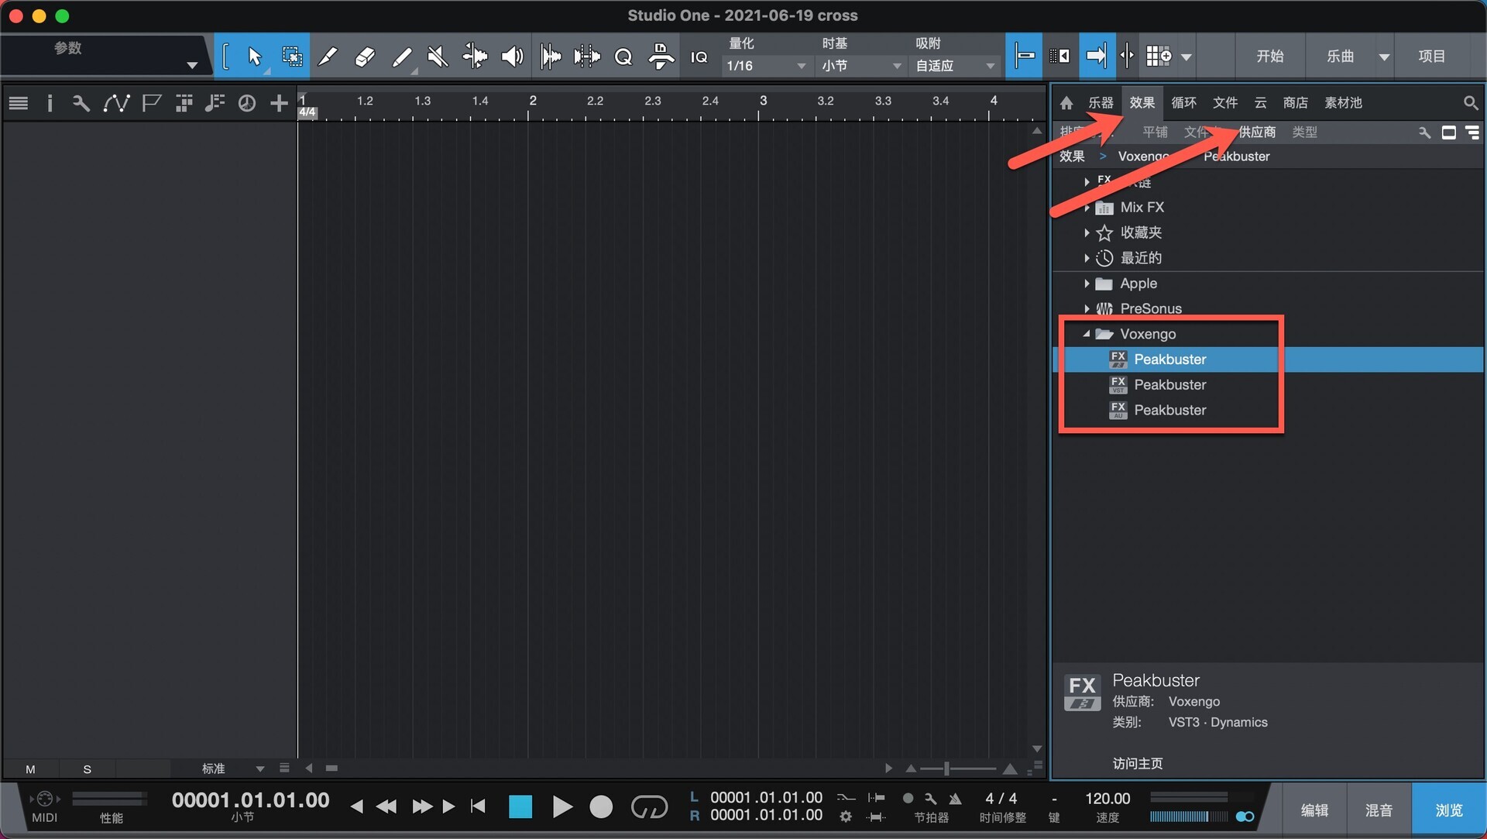Expand the Apple vendor folder
1487x839 pixels.
[1087, 284]
